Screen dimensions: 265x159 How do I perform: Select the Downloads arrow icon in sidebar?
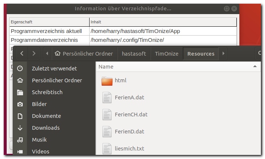tap(20, 128)
